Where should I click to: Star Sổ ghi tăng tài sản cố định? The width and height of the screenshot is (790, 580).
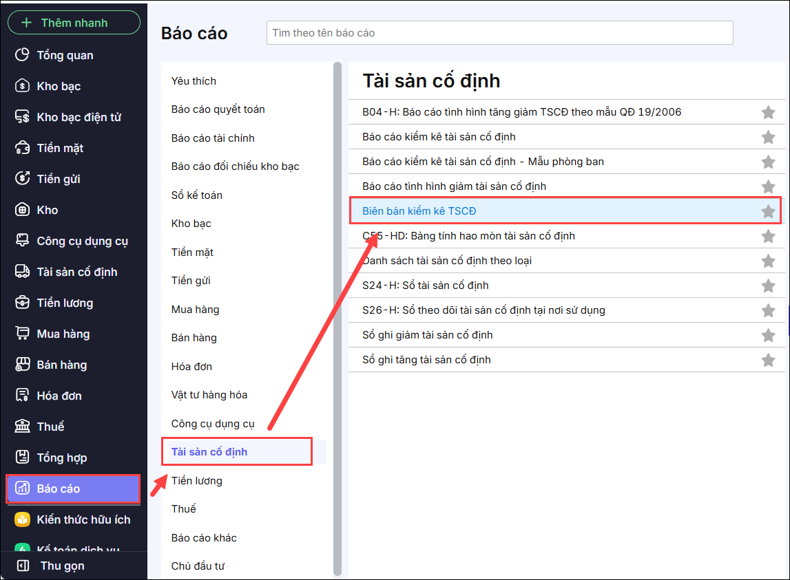pyautogui.click(x=768, y=360)
